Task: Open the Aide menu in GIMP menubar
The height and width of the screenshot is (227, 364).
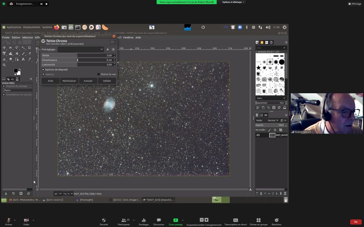Action: point(138,38)
